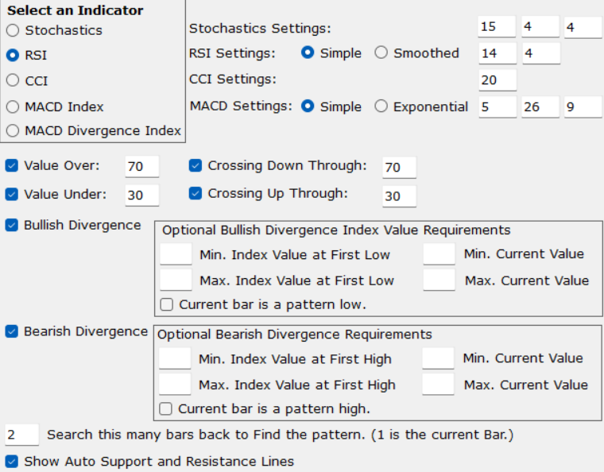Disable the Bearish Divergence checkbox
Image resolution: width=604 pixels, height=472 pixels.
point(12,331)
